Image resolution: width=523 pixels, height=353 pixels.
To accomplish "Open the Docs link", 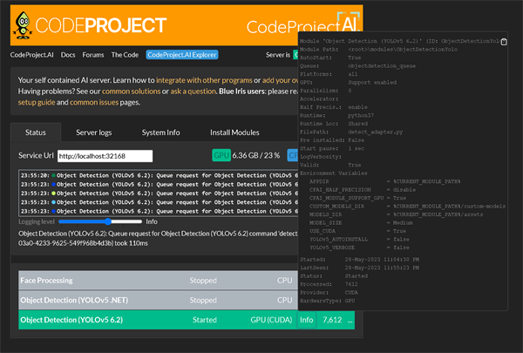I will [x=68, y=55].
